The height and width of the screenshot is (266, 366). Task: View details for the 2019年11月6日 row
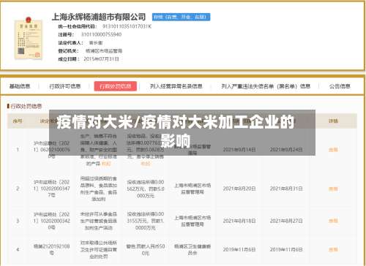[333, 250]
